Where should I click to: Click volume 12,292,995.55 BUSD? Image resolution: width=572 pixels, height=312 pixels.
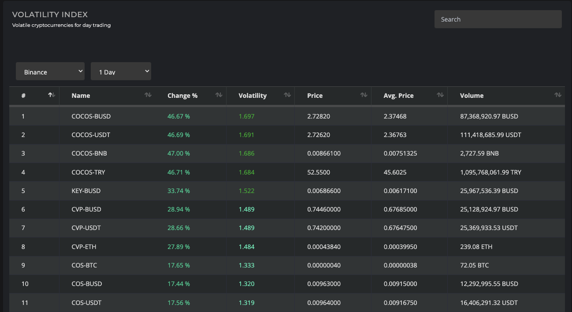(x=489, y=284)
